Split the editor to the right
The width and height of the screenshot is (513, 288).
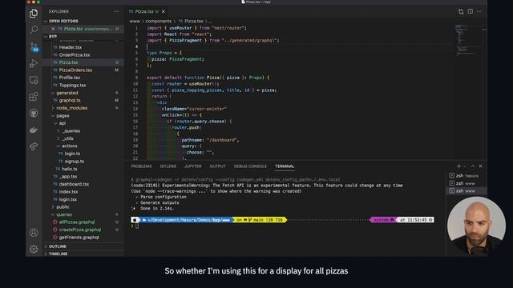pos(471,11)
